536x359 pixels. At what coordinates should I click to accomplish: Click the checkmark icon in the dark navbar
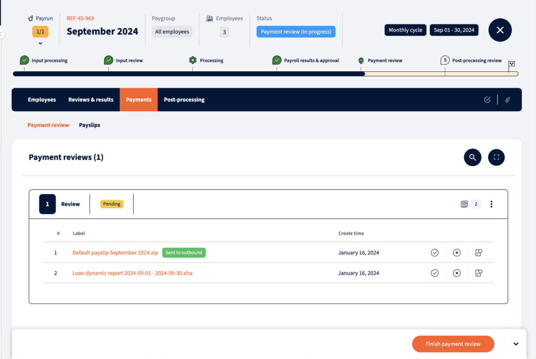tap(487, 99)
